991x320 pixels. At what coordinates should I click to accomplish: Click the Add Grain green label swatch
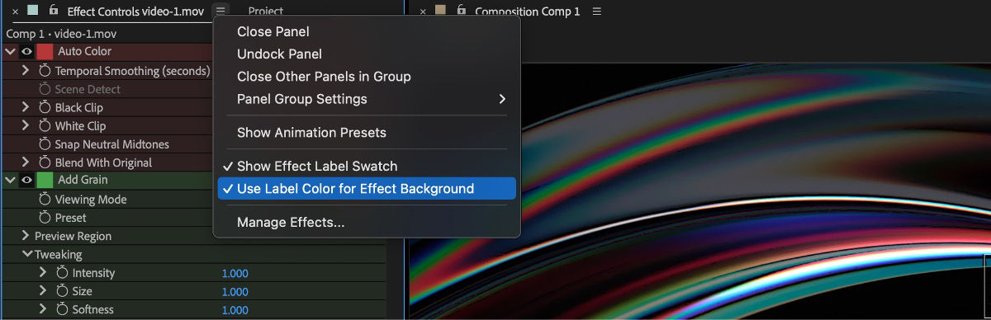[x=45, y=180]
